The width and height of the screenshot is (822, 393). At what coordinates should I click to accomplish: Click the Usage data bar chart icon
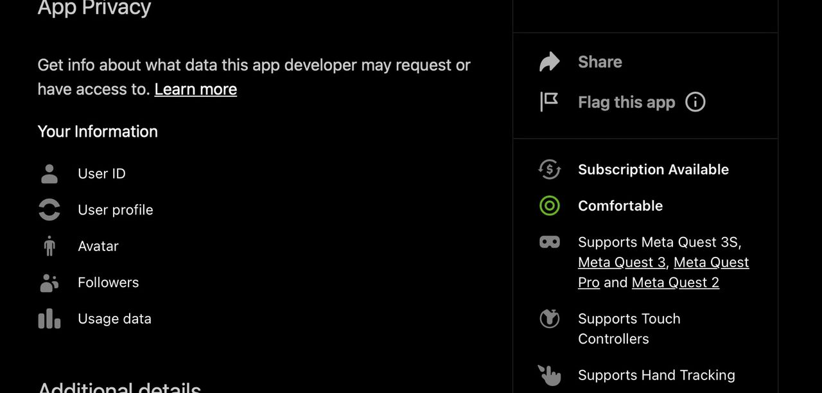(x=49, y=319)
